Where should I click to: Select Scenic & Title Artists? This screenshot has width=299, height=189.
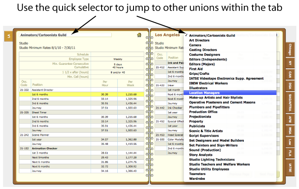206,131
